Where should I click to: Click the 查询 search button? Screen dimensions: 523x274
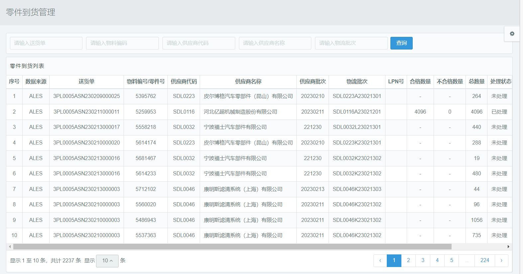pyautogui.click(x=401, y=43)
